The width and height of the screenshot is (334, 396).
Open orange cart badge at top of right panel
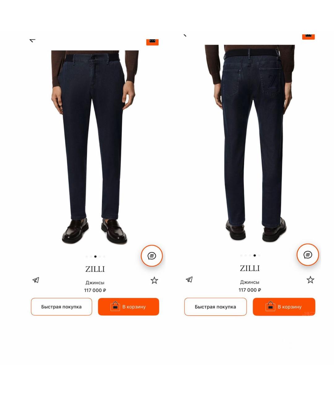(x=308, y=37)
